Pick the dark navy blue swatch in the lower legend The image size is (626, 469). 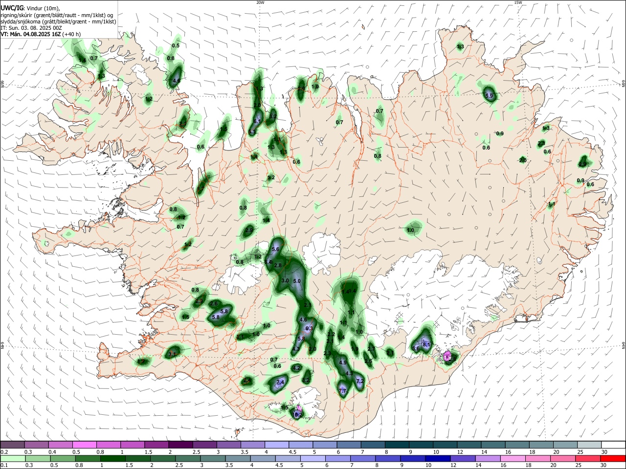click(437, 458)
